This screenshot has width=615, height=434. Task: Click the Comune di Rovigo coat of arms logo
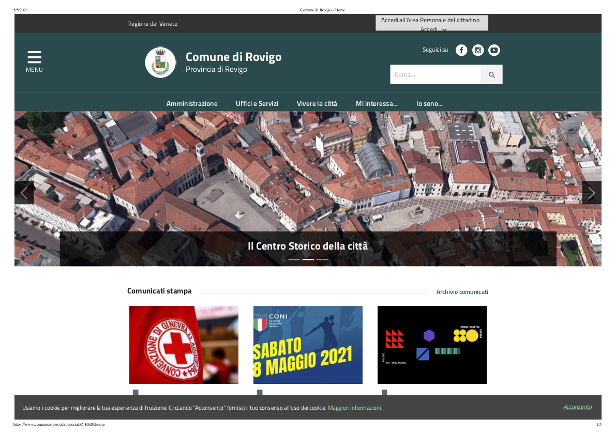[x=160, y=63]
